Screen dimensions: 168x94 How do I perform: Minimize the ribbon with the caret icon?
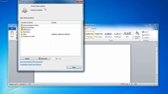coord(154,29)
